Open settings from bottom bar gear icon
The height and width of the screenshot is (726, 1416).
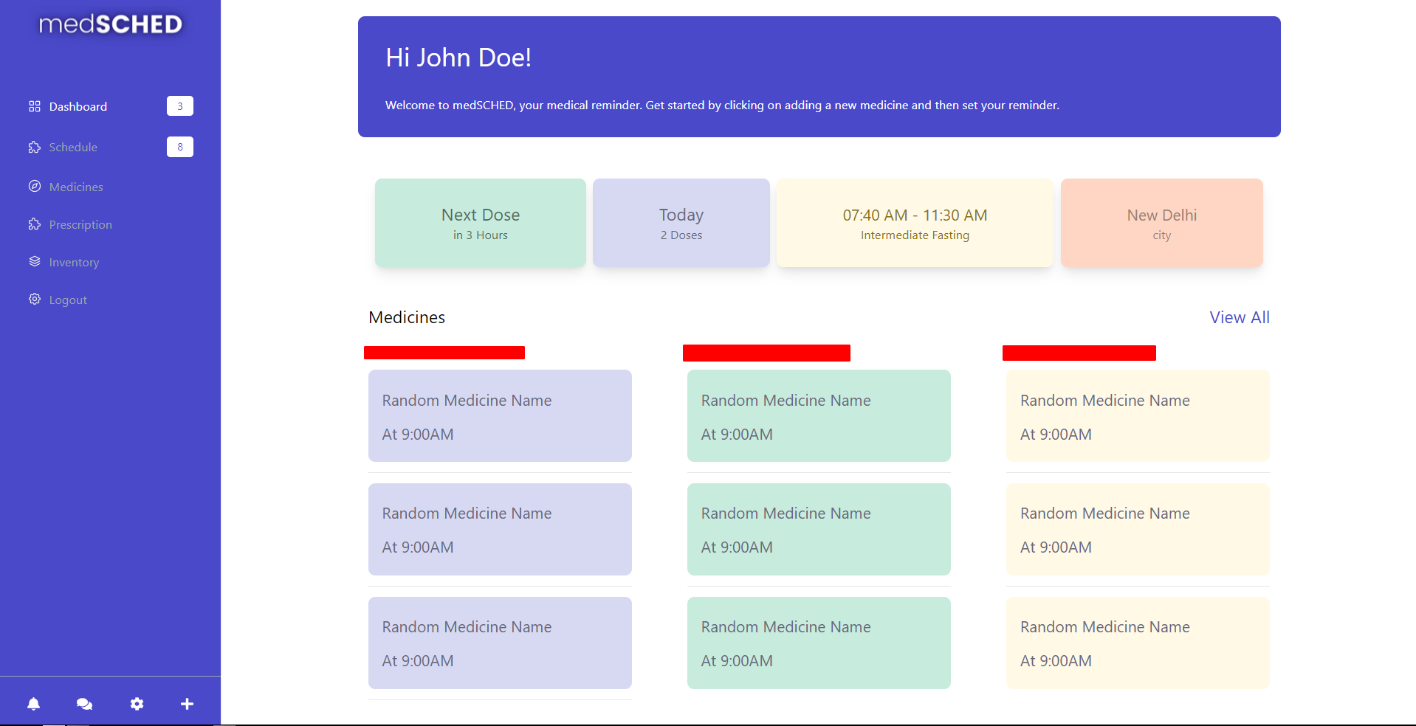click(x=137, y=704)
